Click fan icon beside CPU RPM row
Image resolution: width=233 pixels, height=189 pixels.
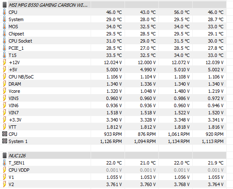(x=5, y=134)
